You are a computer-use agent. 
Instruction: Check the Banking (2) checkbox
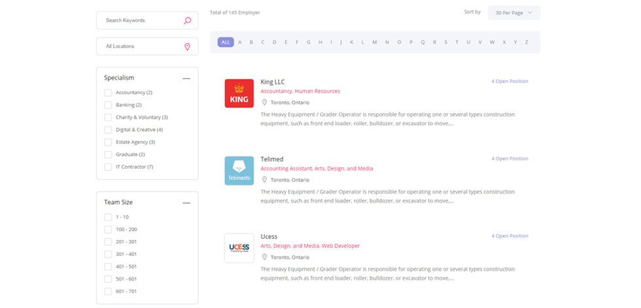coord(108,105)
